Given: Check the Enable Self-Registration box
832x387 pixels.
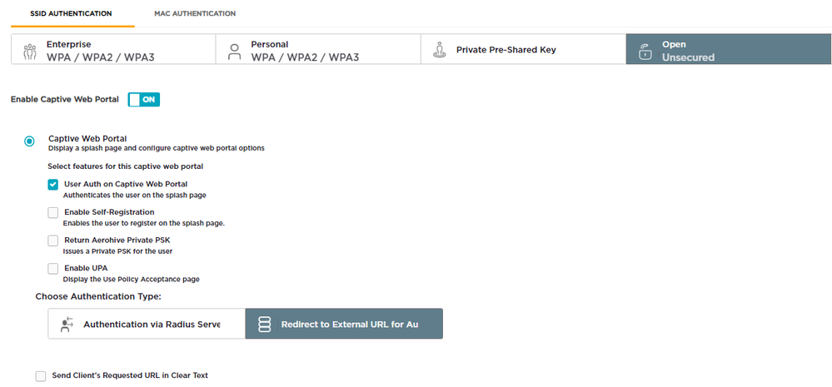Looking at the screenshot, I should click(x=53, y=213).
